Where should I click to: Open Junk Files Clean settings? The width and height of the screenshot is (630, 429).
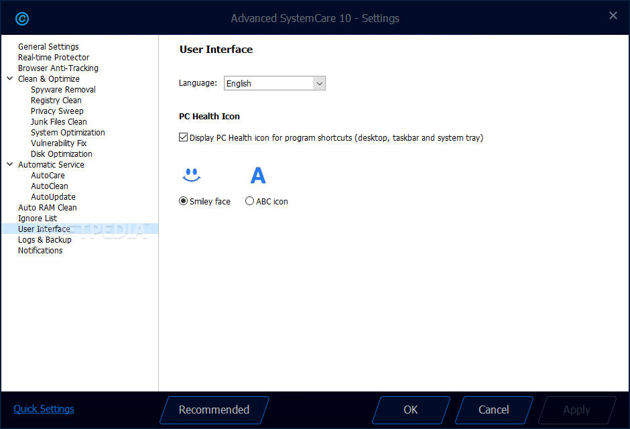[59, 122]
